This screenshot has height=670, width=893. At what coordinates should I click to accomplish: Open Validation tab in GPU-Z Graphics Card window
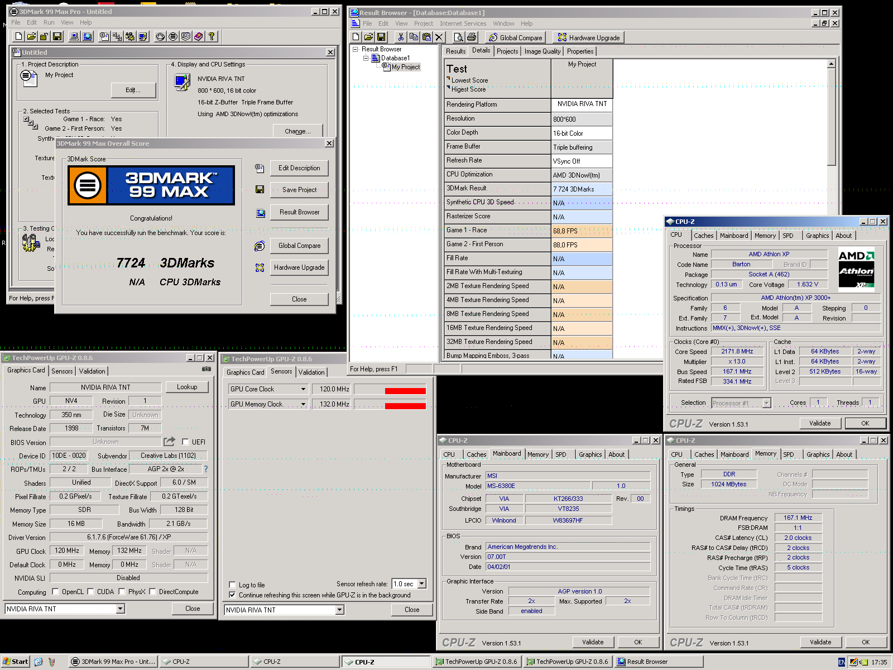point(92,371)
